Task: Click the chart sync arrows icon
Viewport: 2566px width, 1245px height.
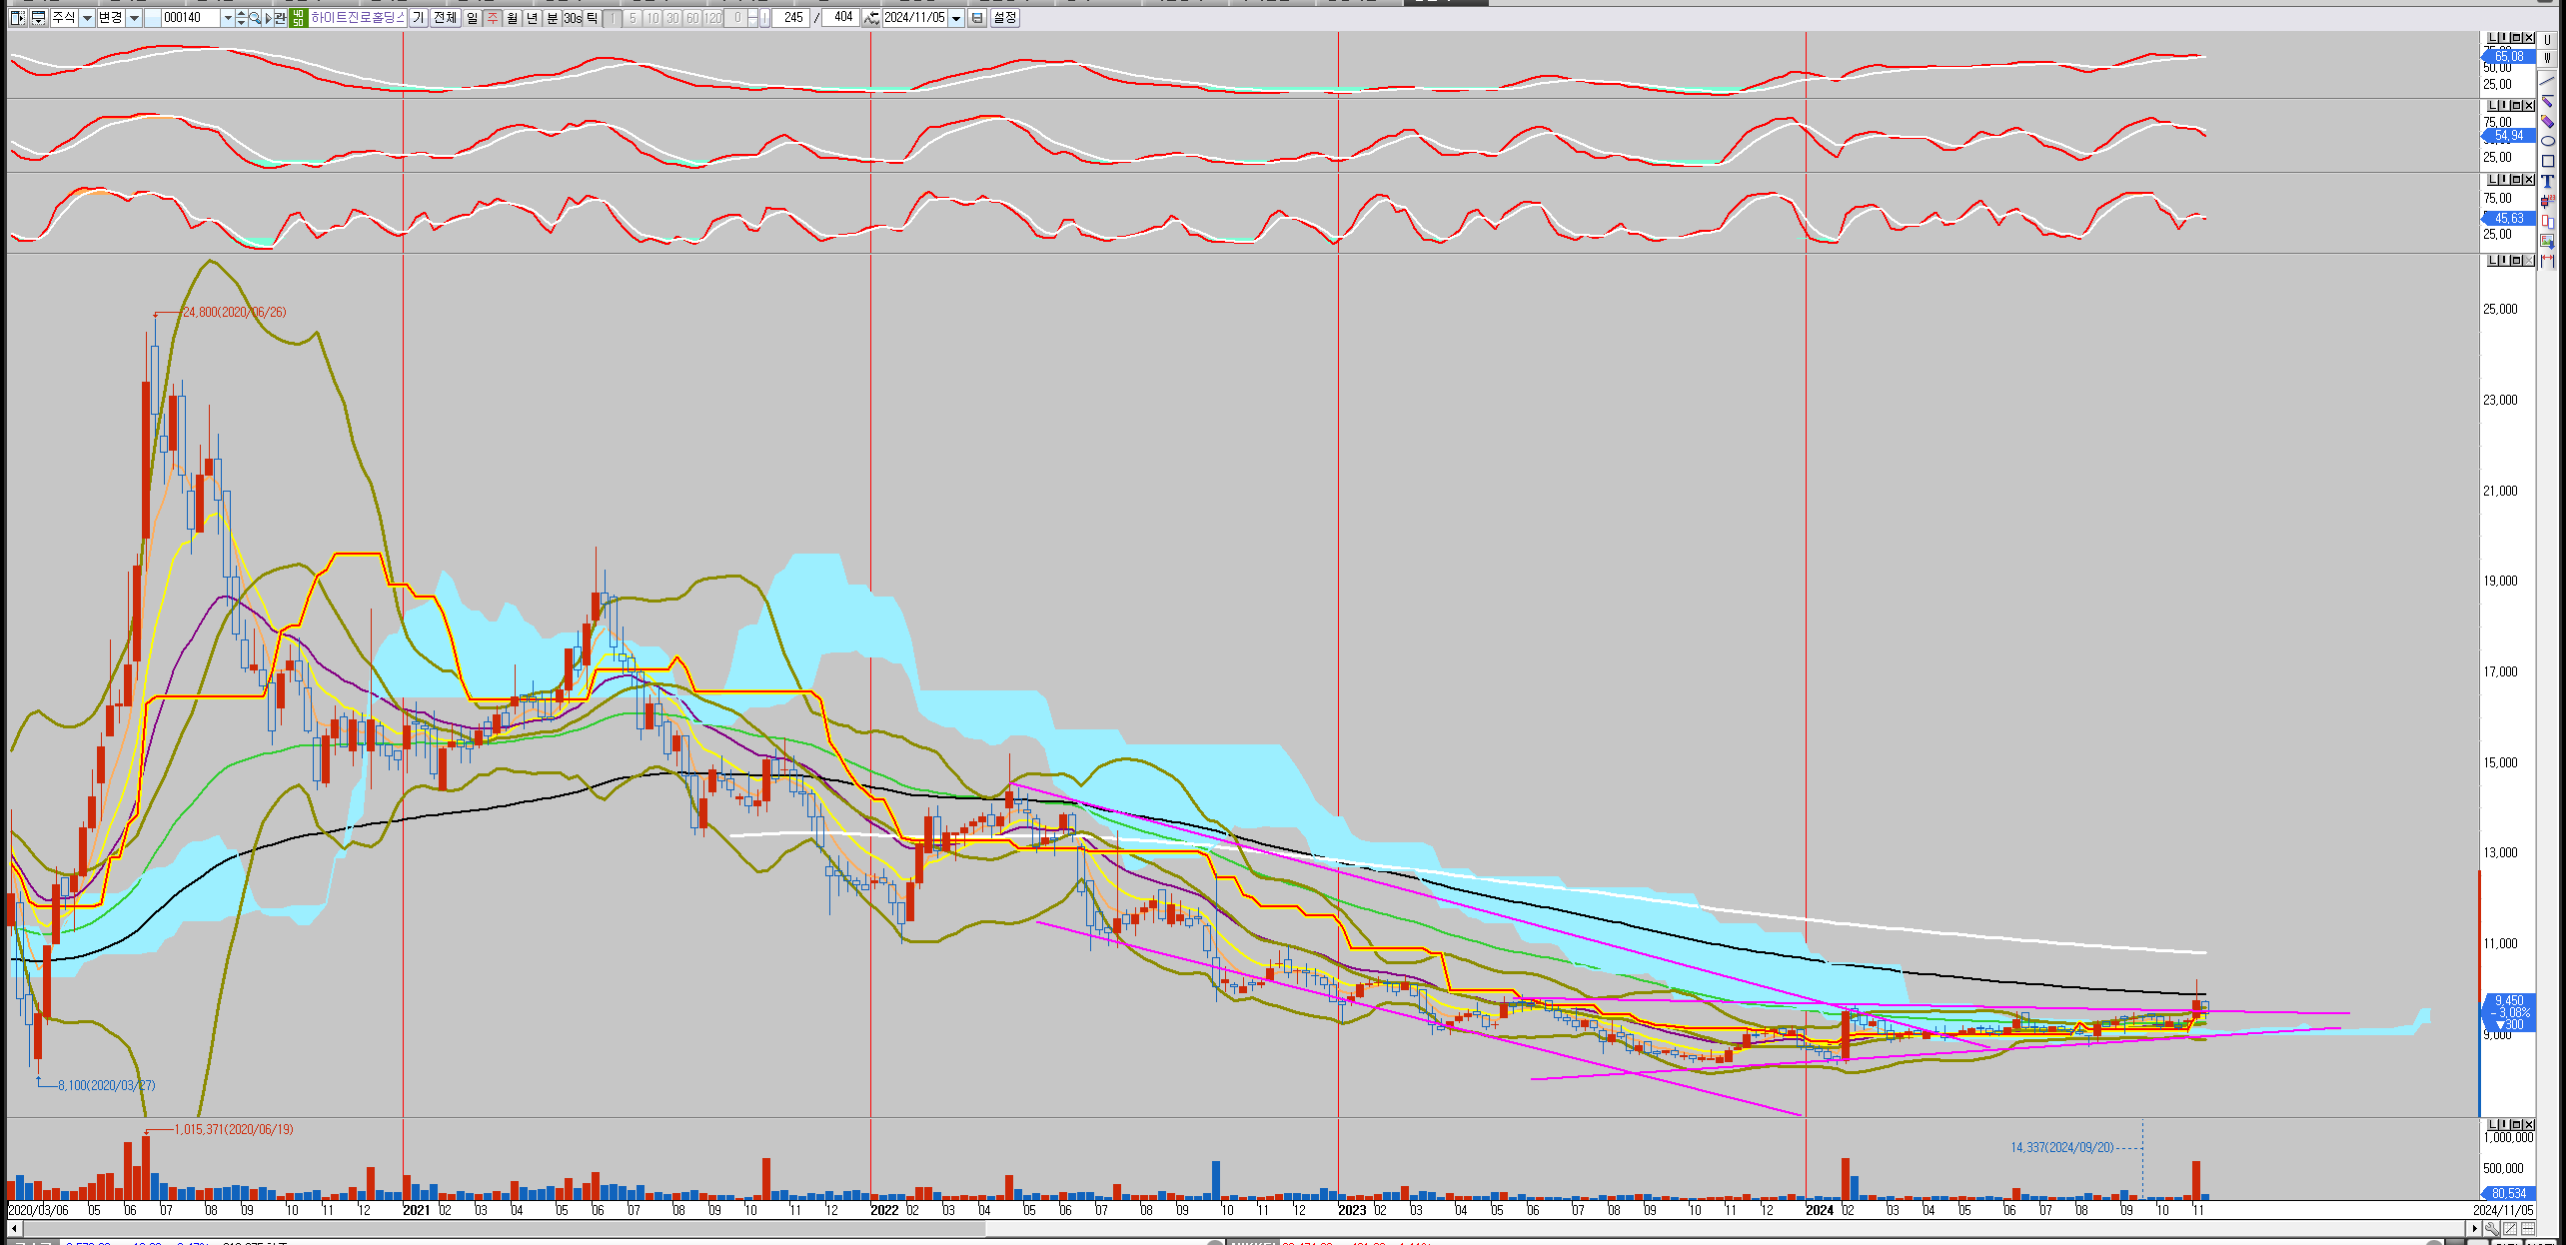Action: [871, 18]
